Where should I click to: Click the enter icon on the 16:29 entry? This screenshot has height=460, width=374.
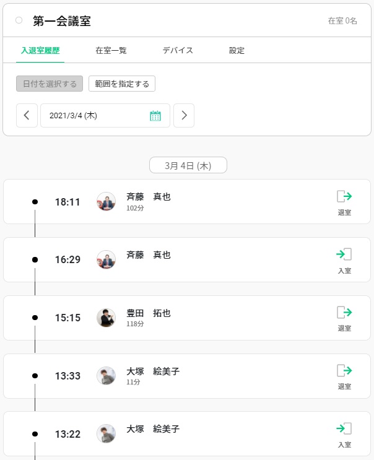344,254
